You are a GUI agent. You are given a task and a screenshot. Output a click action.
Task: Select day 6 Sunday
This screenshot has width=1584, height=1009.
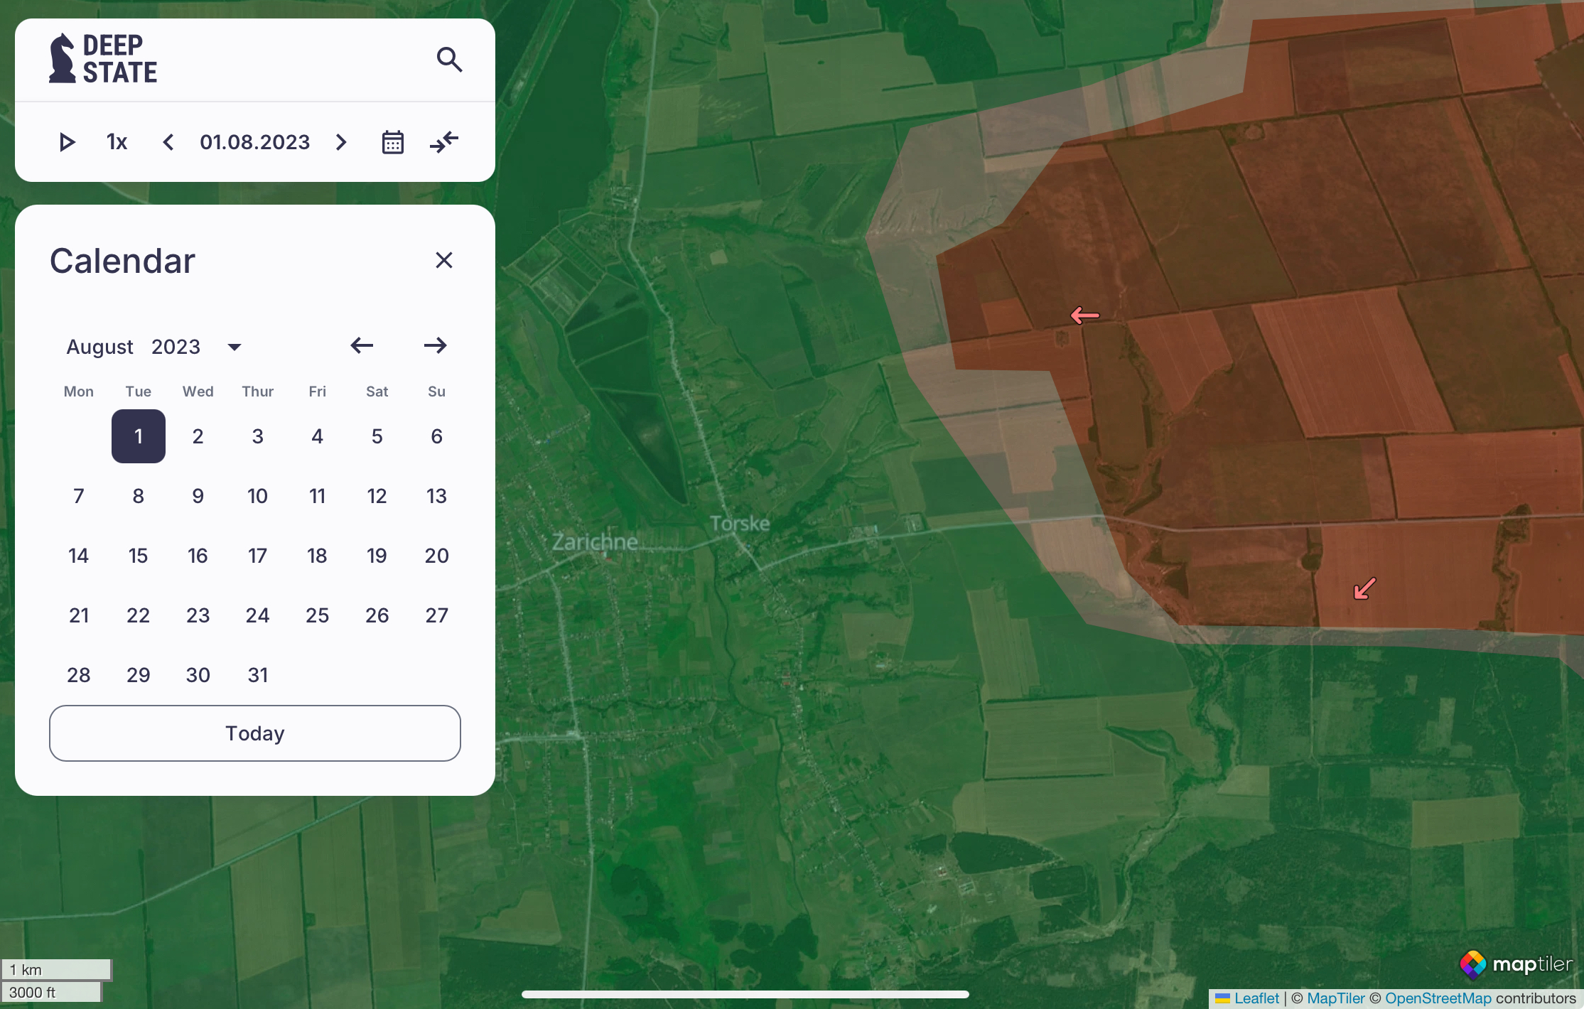[437, 436]
